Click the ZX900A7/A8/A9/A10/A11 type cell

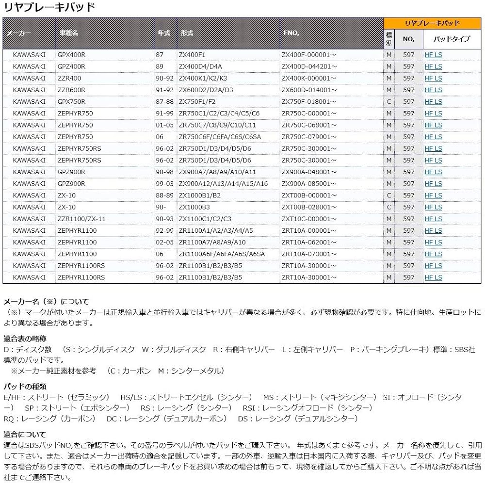pyautogui.click(x=228, y=172)
